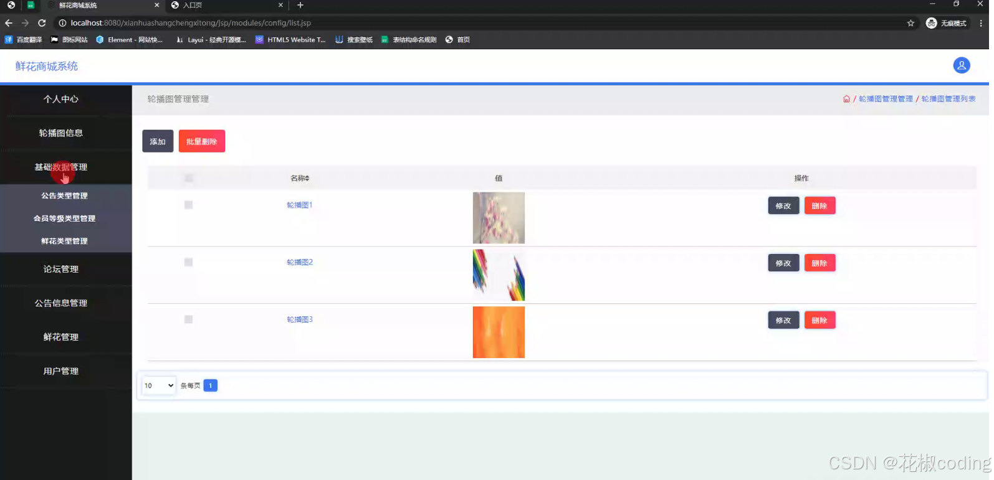This screenshot has width=994, height=480.
Task: Click the 鲜花商城系统 site title
Action: [x=47, y=66]
